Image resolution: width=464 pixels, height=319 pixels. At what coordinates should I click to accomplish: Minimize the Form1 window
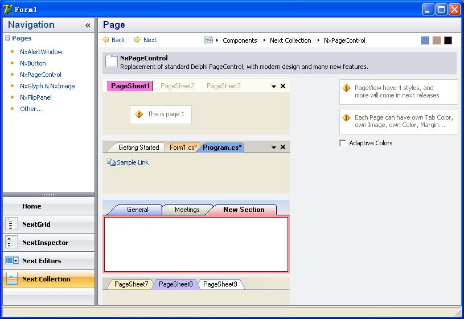[428, 10]
